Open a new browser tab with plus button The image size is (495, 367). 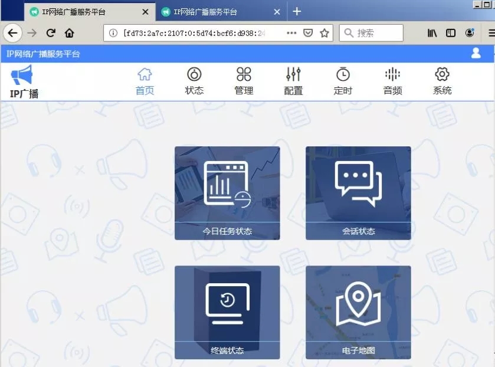click(x=297, y=11)
